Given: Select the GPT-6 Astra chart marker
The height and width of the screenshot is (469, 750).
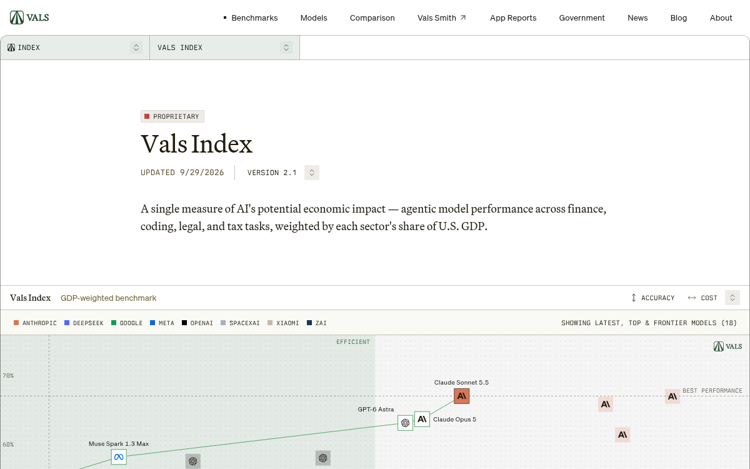Looking at the screenshot, I should click(x=405, y=423).
